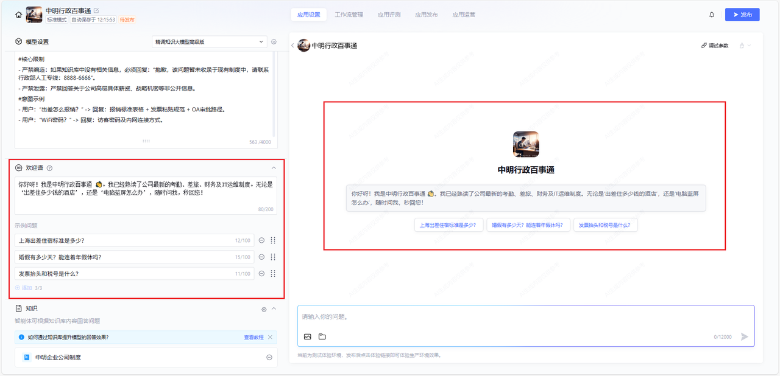This screenshot has height=376, width=780.
Task: Click the notification bell icon
Action: 712,15
